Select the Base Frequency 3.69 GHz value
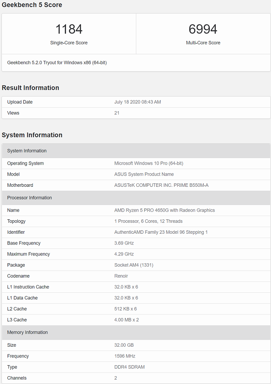271x384 pixels. click(x=124, y=243)
